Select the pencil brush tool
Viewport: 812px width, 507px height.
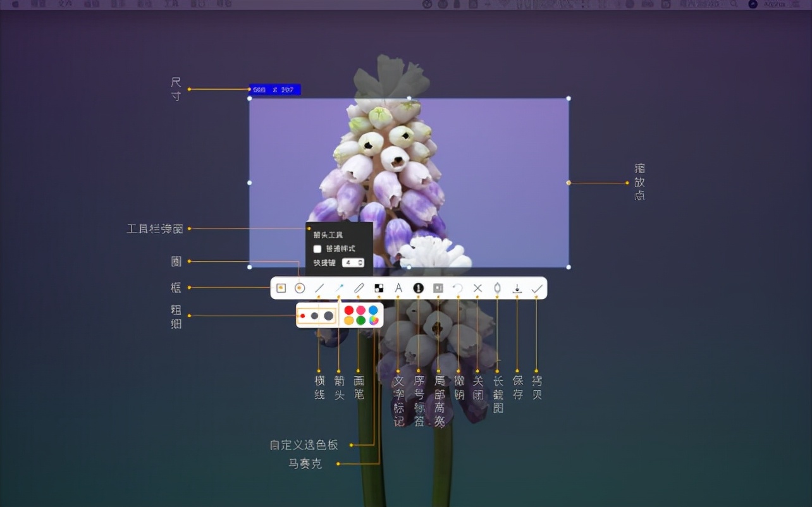pyautogui.click(x=359, y=288)
